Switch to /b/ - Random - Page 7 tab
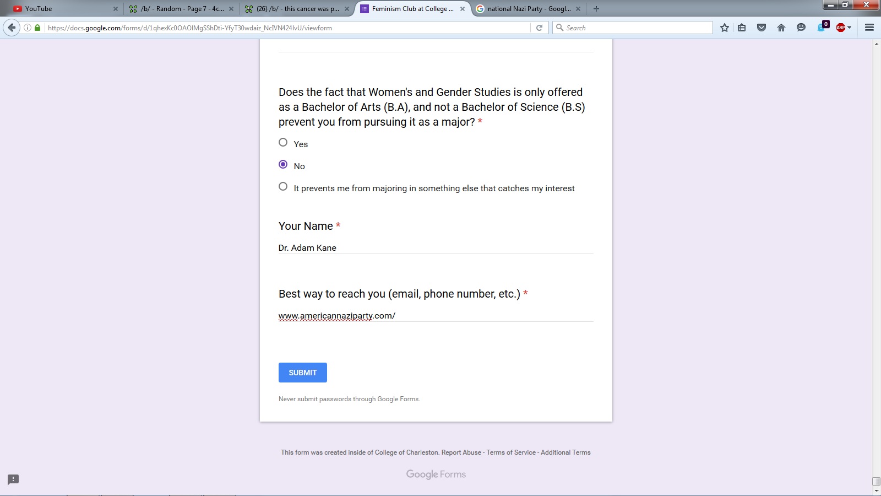The width and height of the screenshot is (881, 496). click(x=181, y=9)
